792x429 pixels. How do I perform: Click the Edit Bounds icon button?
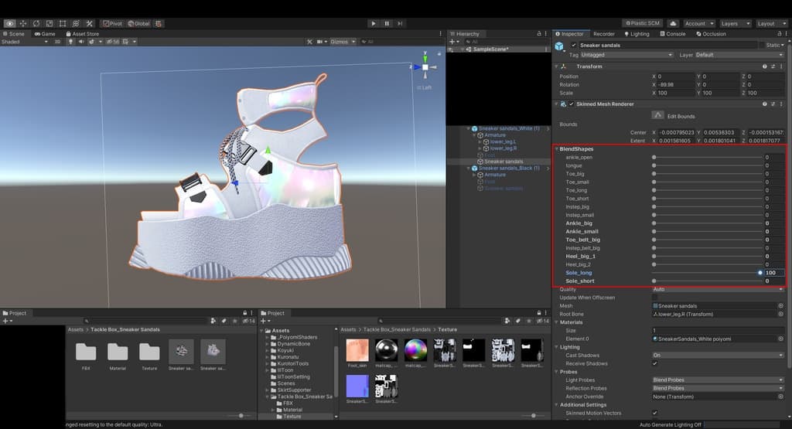pos(657,115)
